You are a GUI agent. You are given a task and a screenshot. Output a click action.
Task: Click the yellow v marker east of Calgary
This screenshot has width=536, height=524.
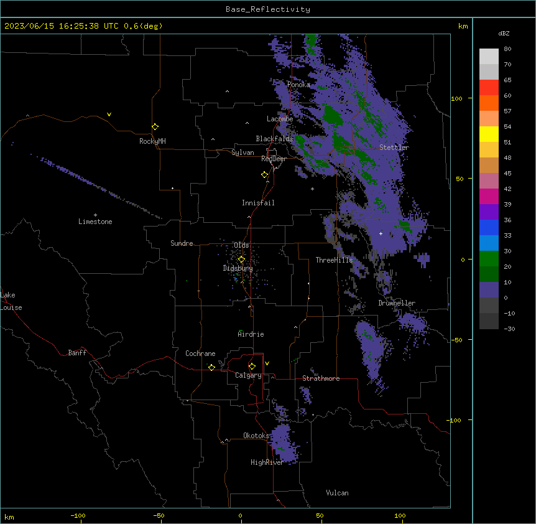tap(267, 363)
